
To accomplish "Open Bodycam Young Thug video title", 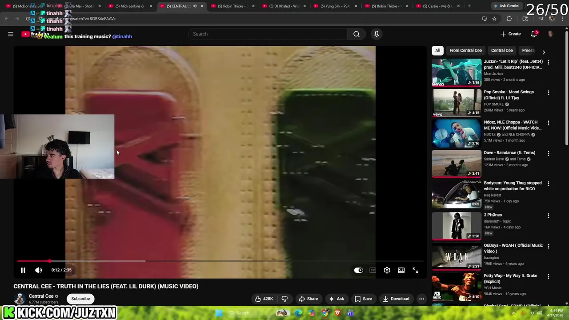I will coord(513,186).
